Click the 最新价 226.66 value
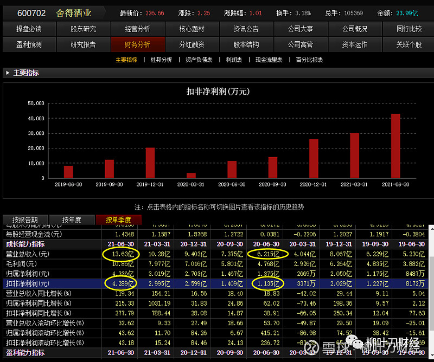The image size is (434, 362). 155,13
